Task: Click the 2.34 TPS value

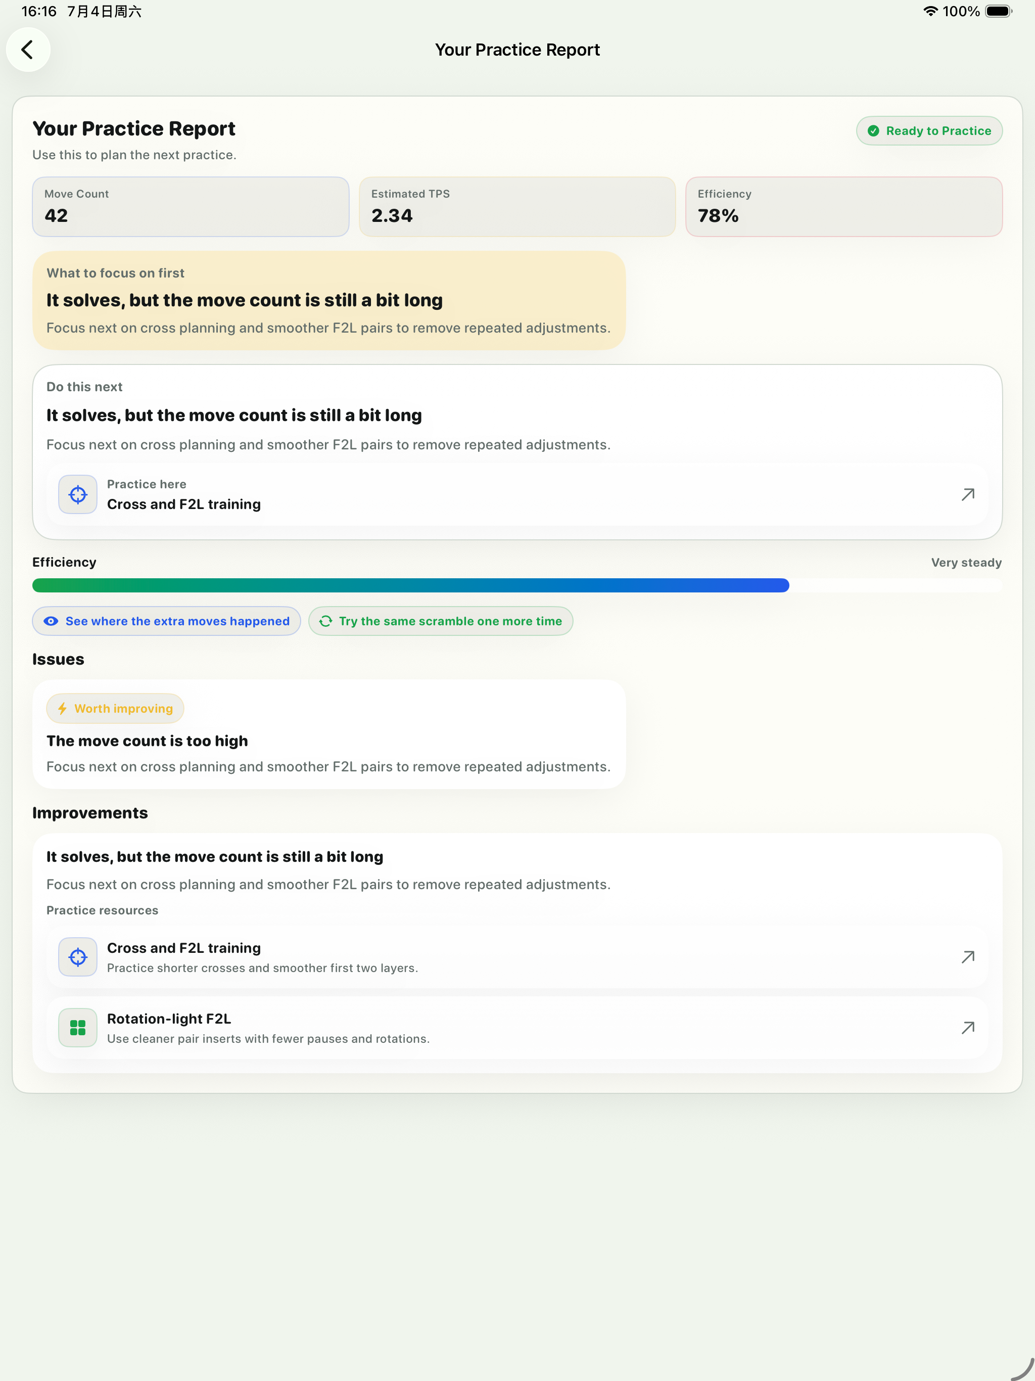Action: click(392, 215)
